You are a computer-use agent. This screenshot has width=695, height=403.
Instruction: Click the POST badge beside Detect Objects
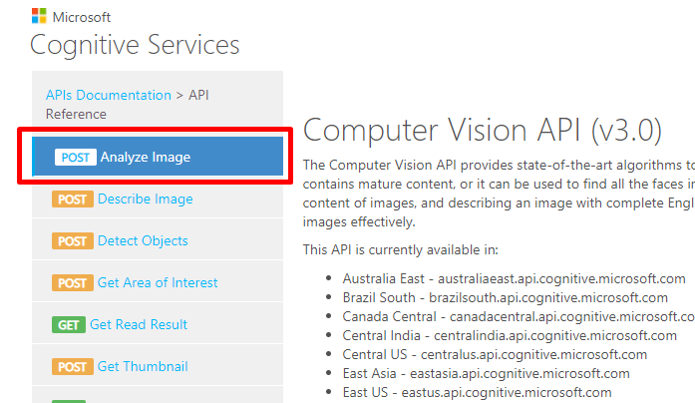(x=72, y=241)
